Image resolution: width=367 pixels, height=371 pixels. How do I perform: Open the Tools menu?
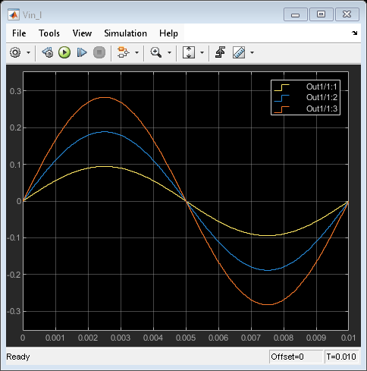(49, 33)
